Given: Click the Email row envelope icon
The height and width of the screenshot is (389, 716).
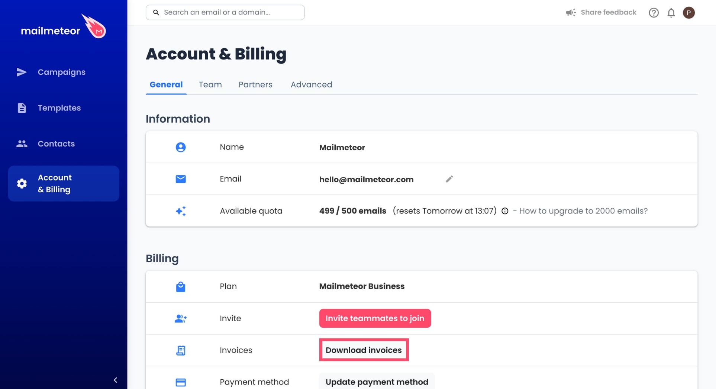Looking at the screenshot, I should pyautogui.click(x=181, y=179).
